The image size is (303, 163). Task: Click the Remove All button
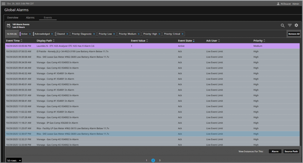pos(294,34)
